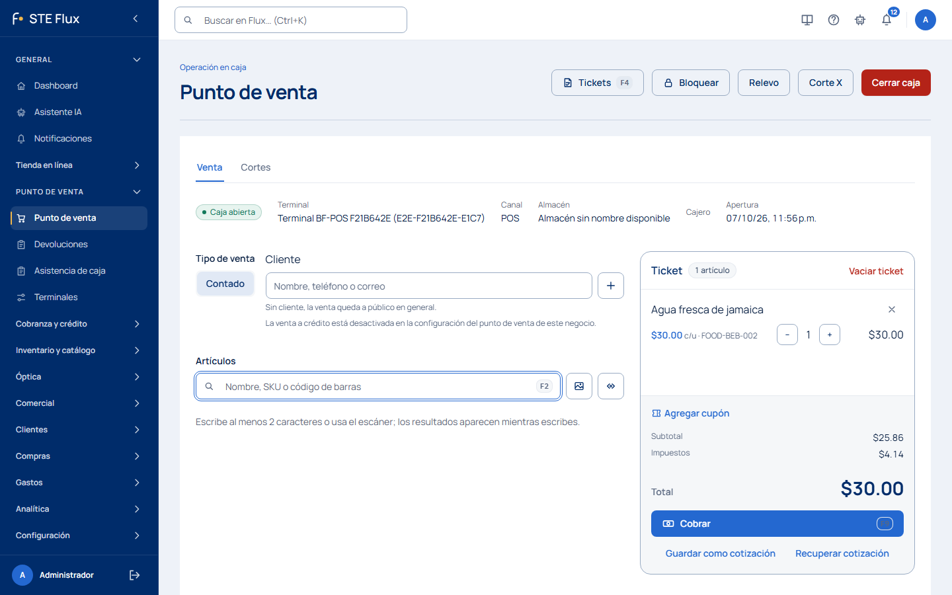The height and width of the screenshot is (595, 952).
Task: Go to Dashboard in the sidebar
Action: pyautogui.click(x=79, y=86)
